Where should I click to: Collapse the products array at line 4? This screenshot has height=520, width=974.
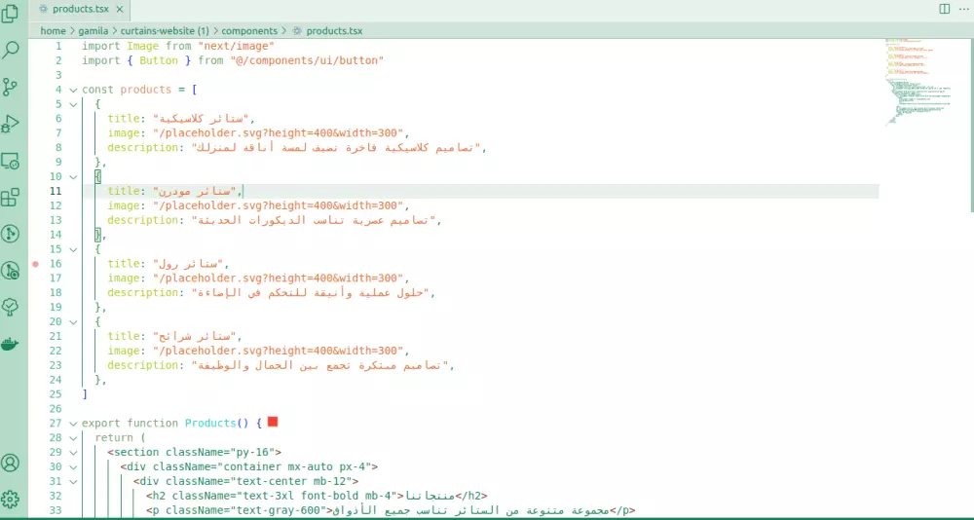click(73, 90)
